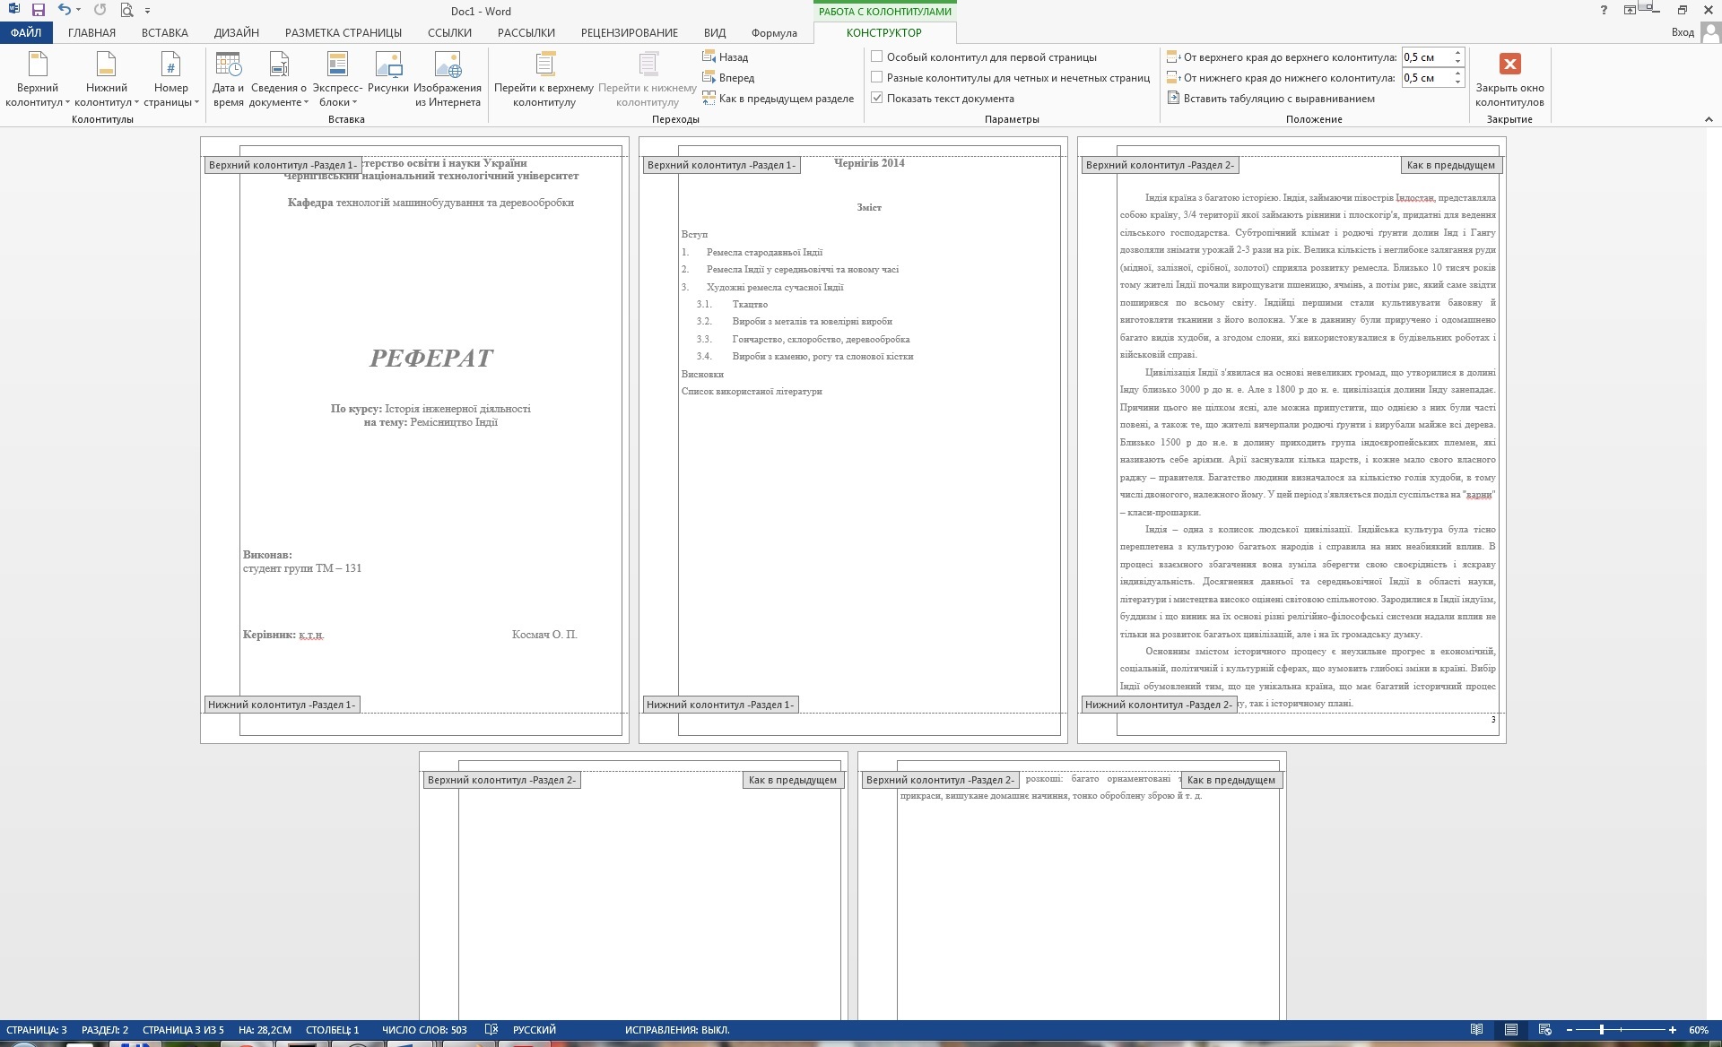Click the Pictures insert icon
The width and height of the screenshot is (1722, 1047).
[388, 65]
